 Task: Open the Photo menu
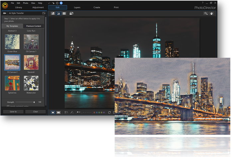(26, 3)
